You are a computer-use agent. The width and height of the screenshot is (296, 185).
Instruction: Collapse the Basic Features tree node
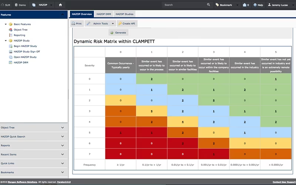[6, 24]
